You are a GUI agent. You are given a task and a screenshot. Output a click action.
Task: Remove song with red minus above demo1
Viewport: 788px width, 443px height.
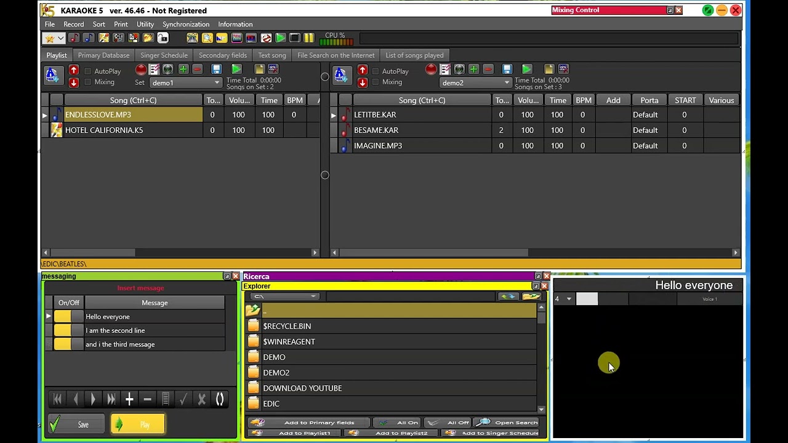197,70
